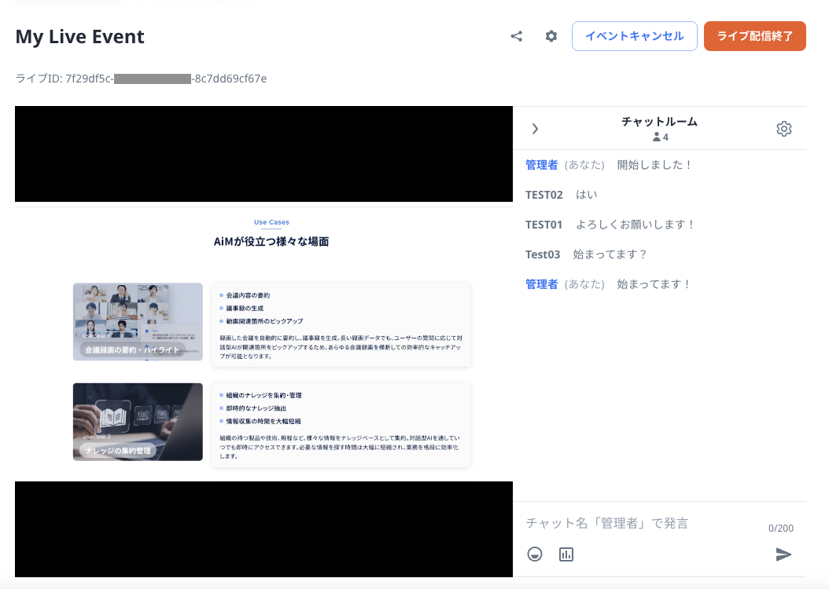Expand the chat sidebar chevron
The height and width of the screenshot is (589, 829).
(x=535, y=128)
